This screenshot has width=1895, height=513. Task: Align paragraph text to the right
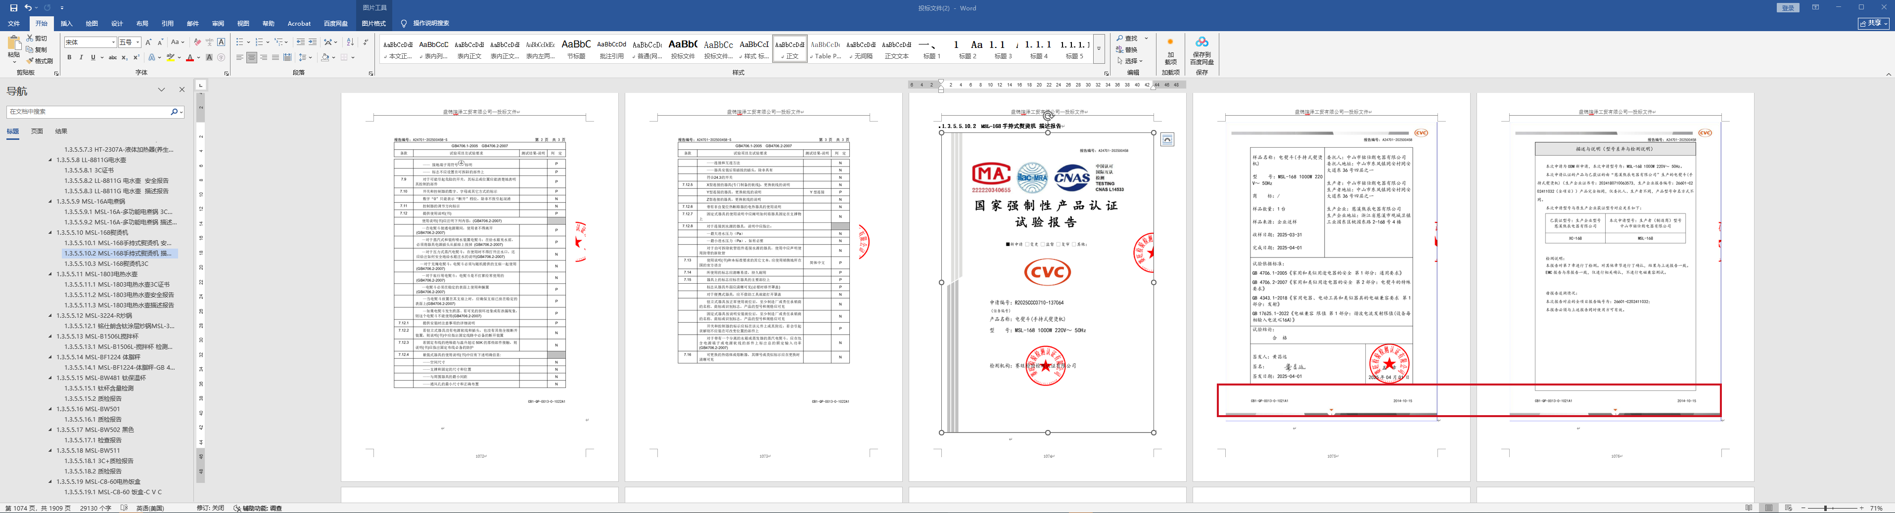click(x=263, y=57)
